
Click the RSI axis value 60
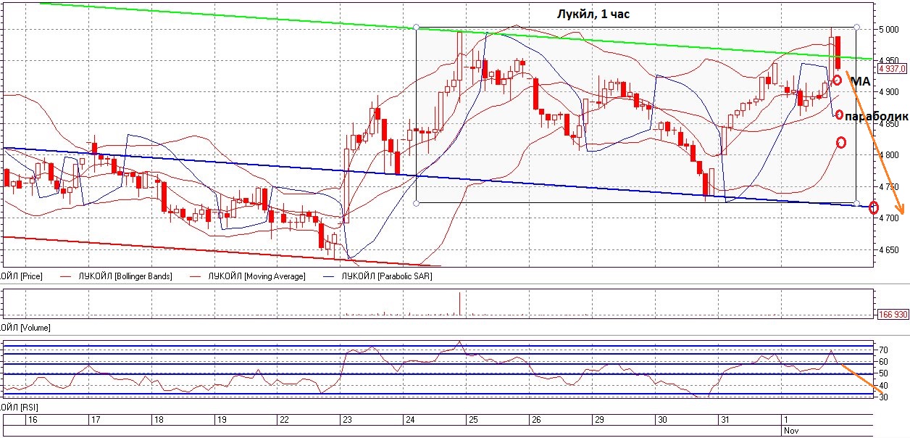coord(883,361)
